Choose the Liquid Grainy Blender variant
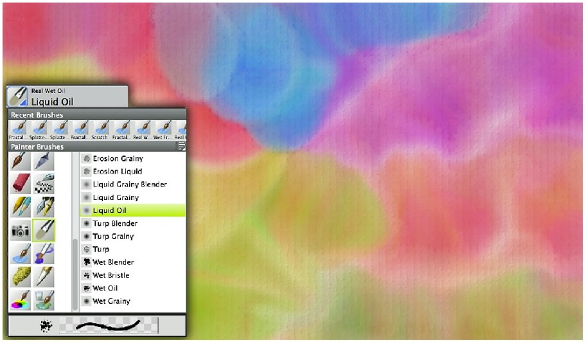586x342 pixels. click(133, 184)
